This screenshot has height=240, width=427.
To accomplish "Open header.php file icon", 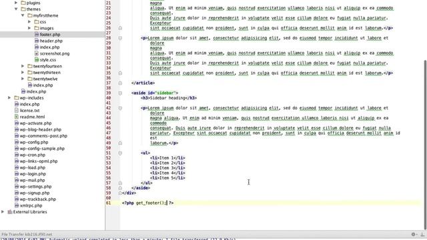I will (x=37, y=41).
